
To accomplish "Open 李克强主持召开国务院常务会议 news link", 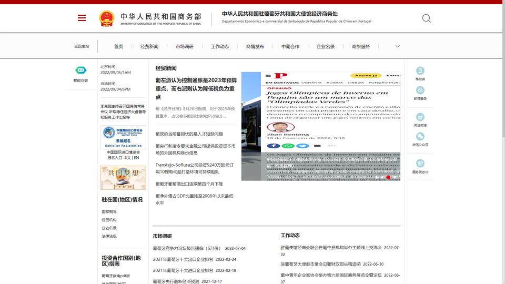I will point(123,111).
